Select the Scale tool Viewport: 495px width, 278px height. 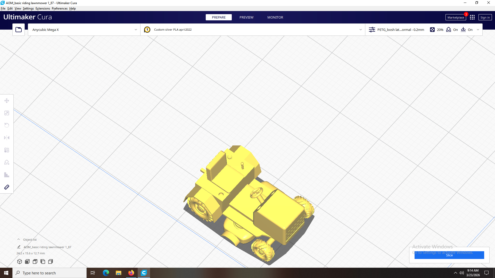click(x=7, y=113)
